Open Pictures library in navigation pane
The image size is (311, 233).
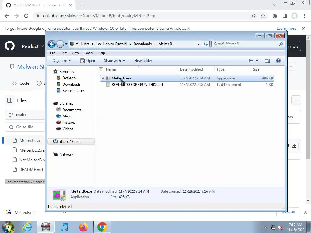[69, 123]
